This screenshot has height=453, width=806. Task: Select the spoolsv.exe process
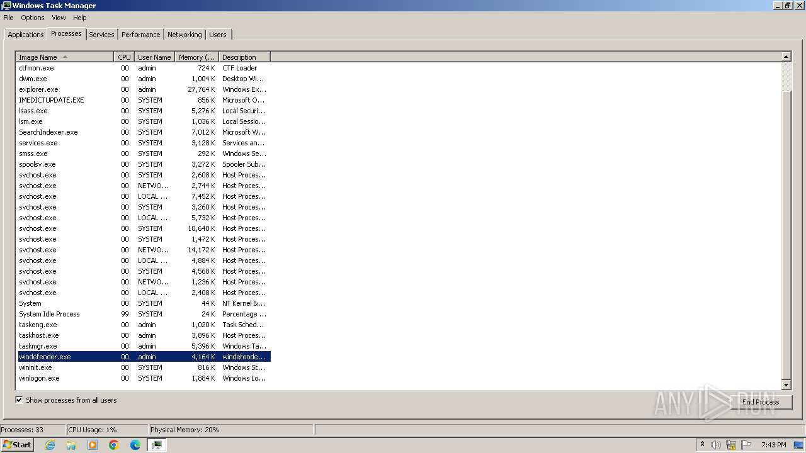(144, 164)
